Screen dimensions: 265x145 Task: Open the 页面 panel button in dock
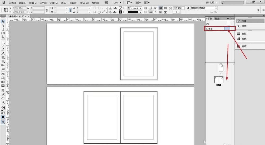tap(250, 21)
